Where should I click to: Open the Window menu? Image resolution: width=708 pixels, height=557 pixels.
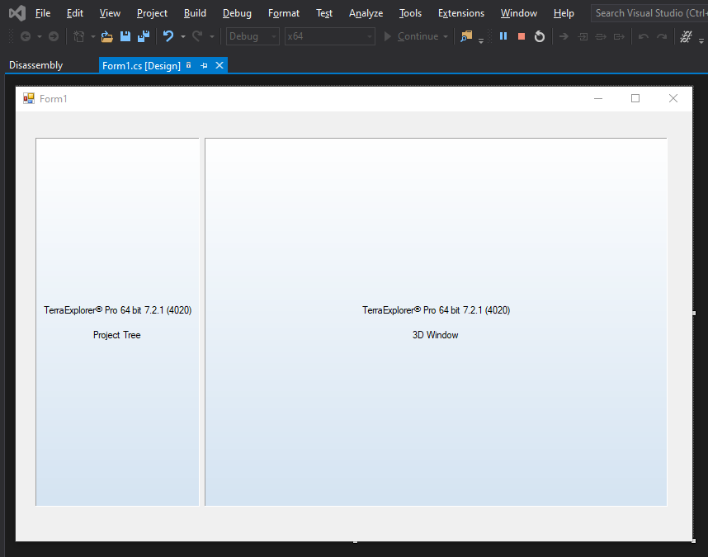(519, 13)
